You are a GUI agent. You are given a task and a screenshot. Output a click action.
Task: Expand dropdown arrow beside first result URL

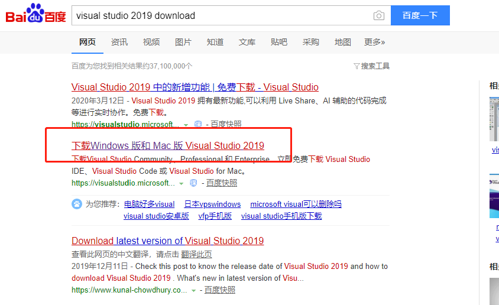coord(186,125)
